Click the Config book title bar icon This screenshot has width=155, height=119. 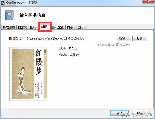(x=3, y=2)
